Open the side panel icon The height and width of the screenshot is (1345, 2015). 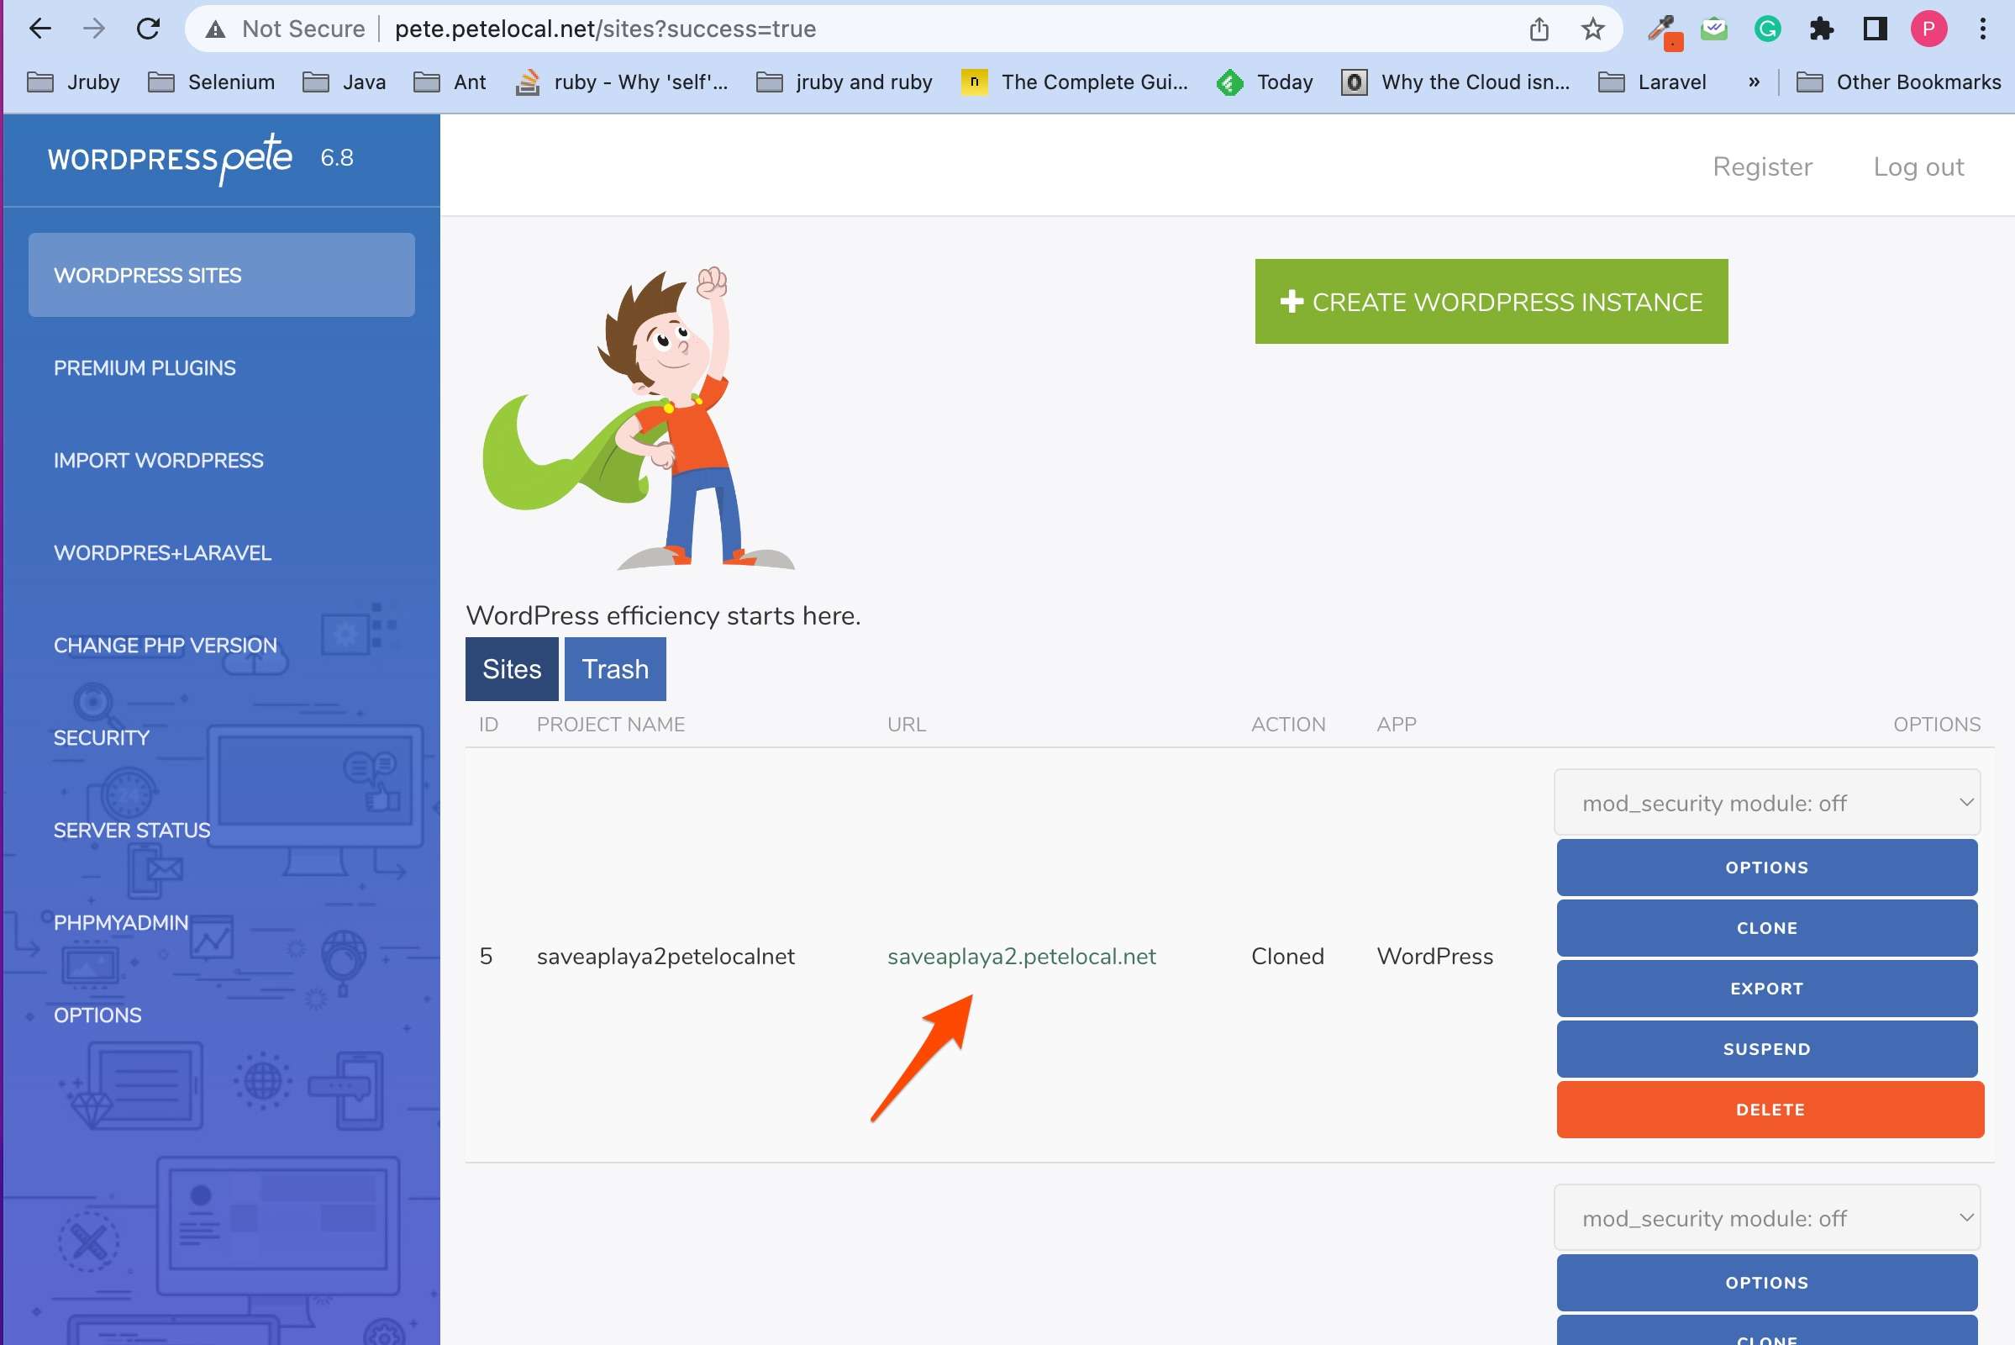tap(1875, 29)
